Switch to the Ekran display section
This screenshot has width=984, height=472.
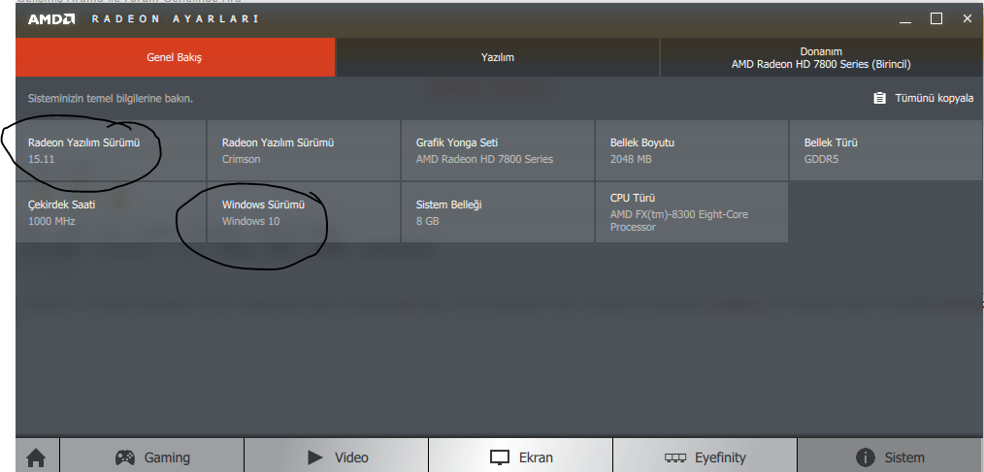pos(520,456)
